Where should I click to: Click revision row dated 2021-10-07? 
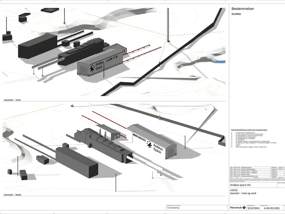[257, 176]
